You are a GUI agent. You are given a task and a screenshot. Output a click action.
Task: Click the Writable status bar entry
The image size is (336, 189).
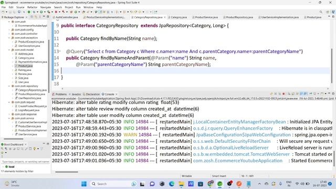[x=187, y=176]
